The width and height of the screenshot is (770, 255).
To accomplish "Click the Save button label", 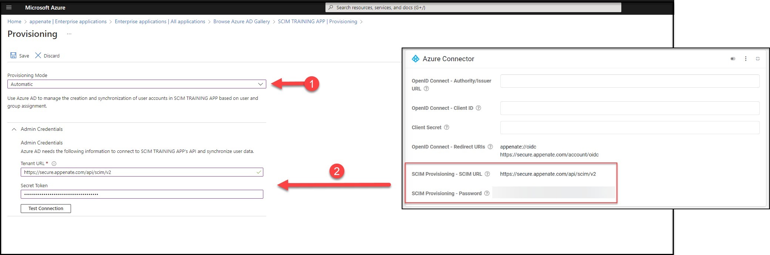I will pyautogui.click(x=24, y=56).
